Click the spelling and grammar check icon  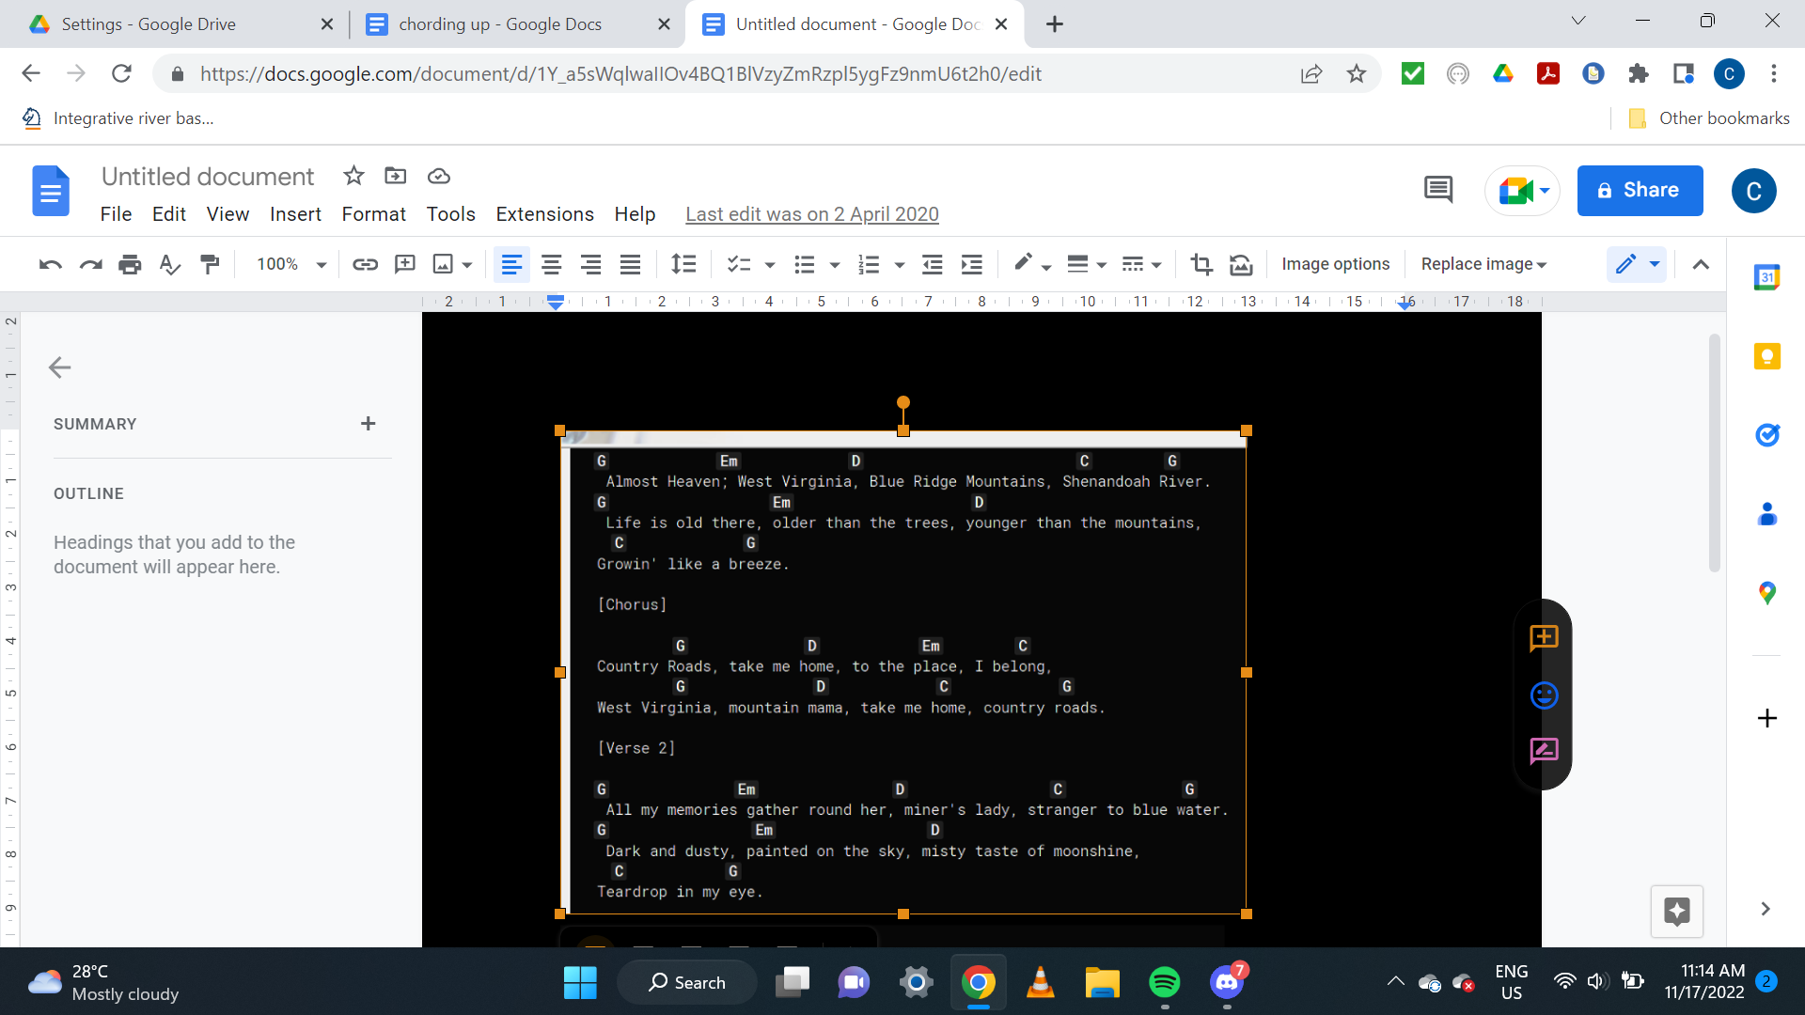click(169, 264)
